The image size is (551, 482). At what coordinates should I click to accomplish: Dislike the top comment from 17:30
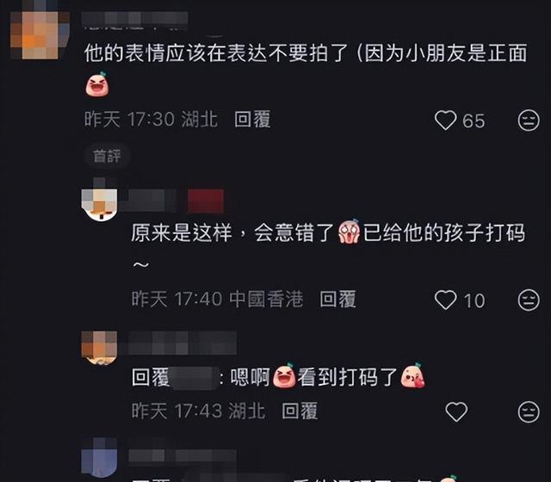[x=529, y=120]
